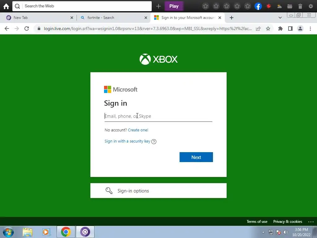This screenshot has height=238, width=317.
Task: Click the folder icon in top bar
Action: (x=290, y=6)
